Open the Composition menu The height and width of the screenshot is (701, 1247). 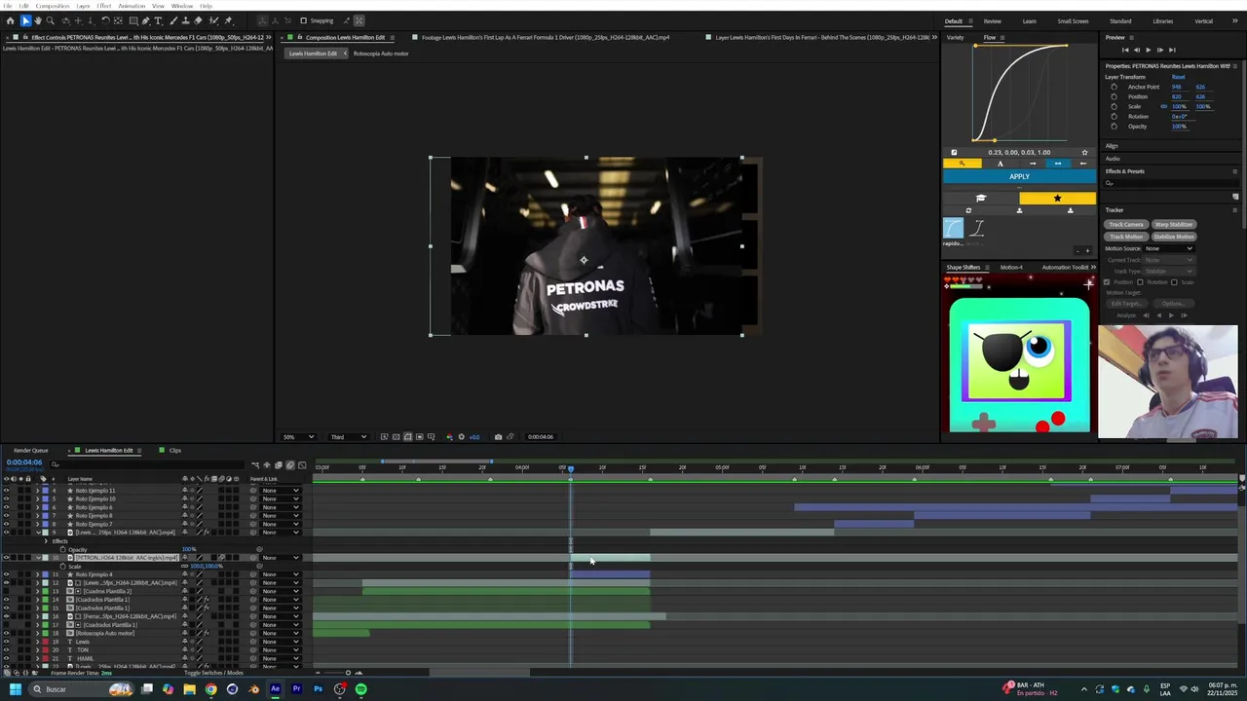(53, 6)
